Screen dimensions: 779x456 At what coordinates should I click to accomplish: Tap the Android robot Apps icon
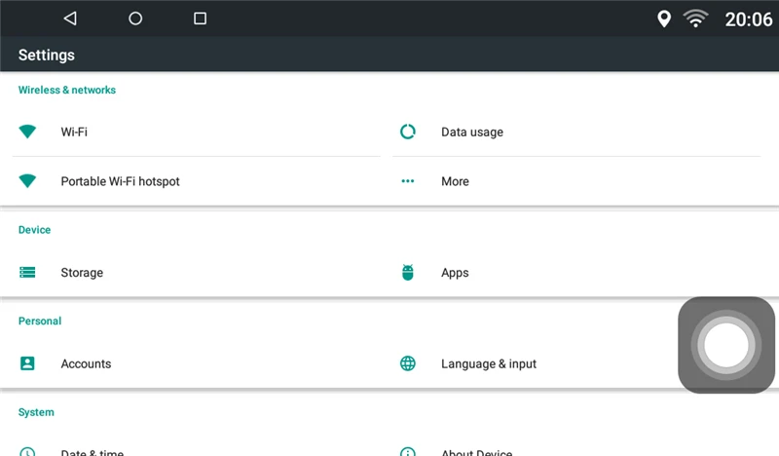[408, 272]
